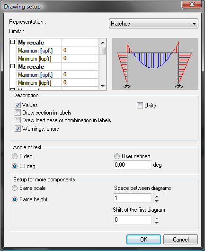Enable Draw load case or combination in labels
205x251 pixels.
pyautogui.click(x=18, y=120)
